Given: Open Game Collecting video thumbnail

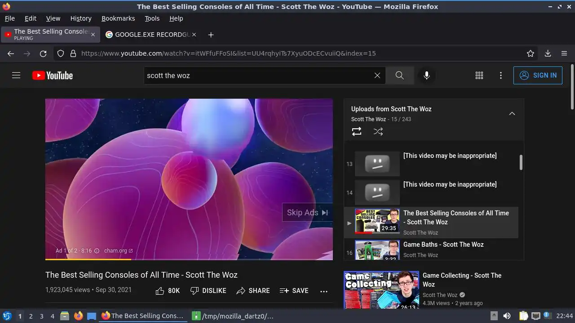Looking at the screenshot, I should point(381,290).
